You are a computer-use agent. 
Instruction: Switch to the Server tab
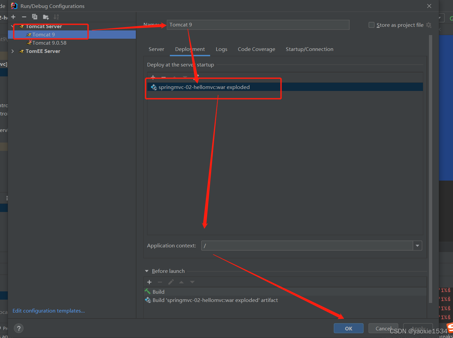(x=156, y=49)
